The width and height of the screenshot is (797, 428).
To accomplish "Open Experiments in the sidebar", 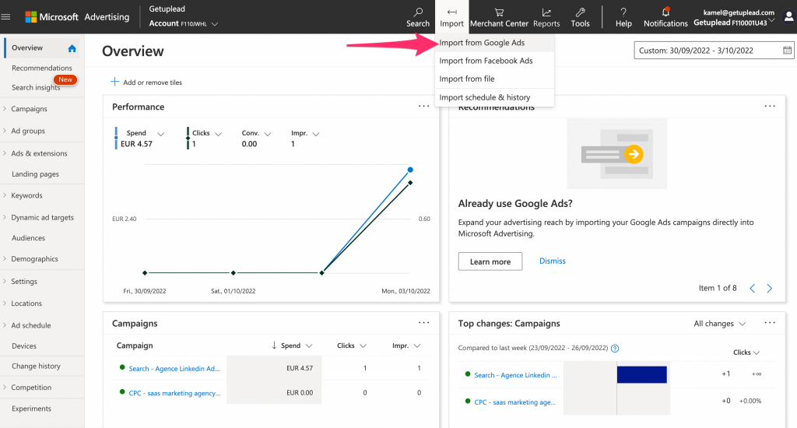I will (x=31, y=409).
